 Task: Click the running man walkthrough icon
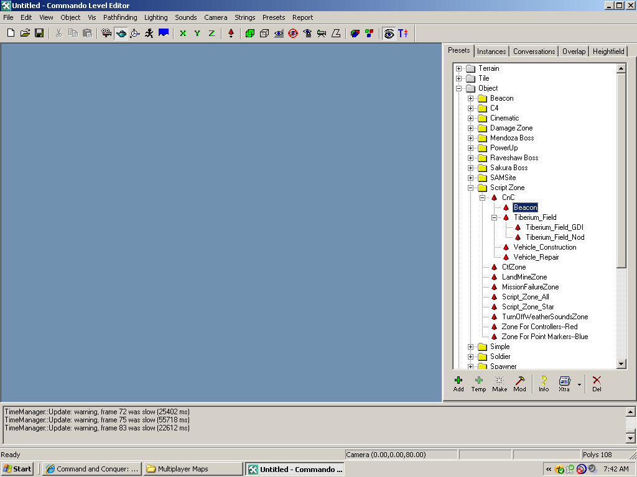[149, 33]
